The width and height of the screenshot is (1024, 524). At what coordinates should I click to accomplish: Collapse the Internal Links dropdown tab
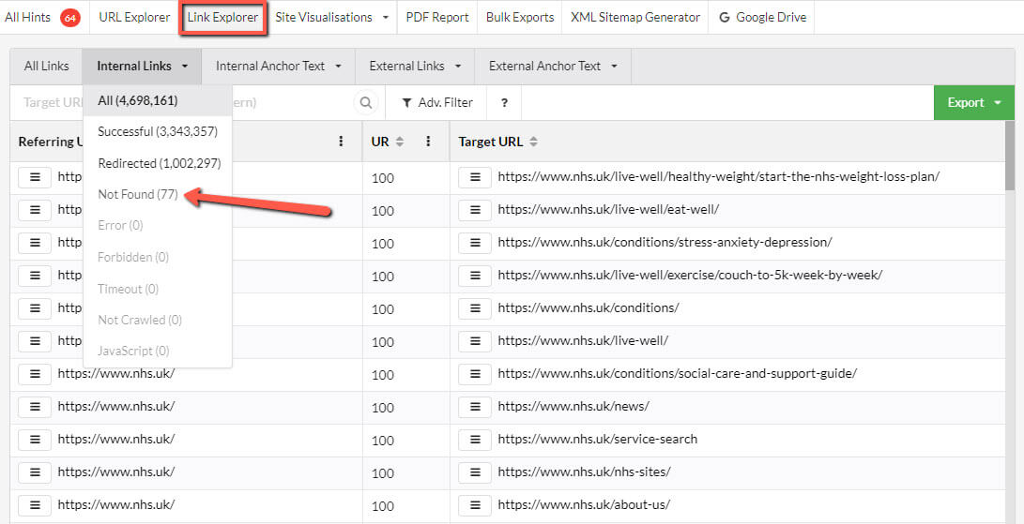[x=142, y=66]
